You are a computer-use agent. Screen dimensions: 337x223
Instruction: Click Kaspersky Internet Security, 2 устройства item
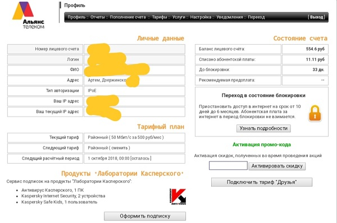[x=63, y=196]
